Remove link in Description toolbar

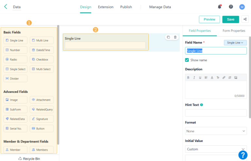(x=230, y=78)
